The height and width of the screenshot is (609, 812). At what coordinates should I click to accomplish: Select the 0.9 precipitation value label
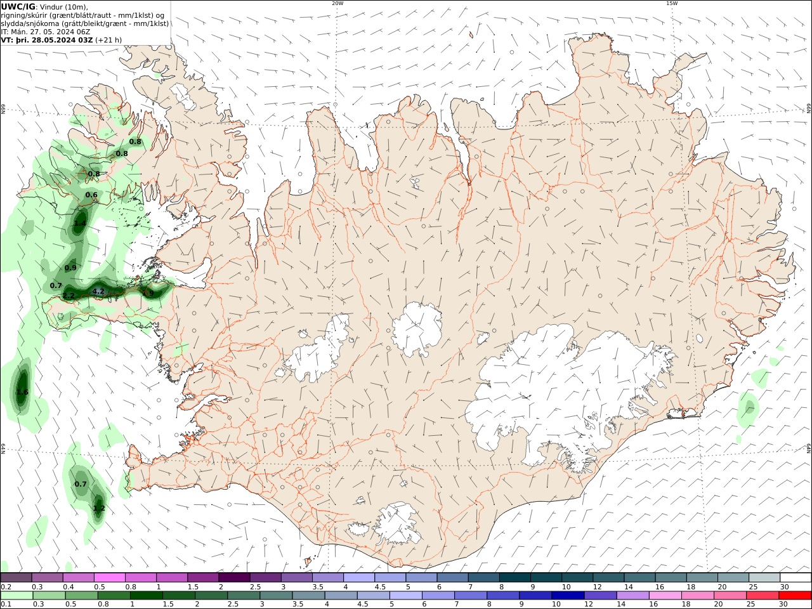pyautogui.click(x=70, y=268)
